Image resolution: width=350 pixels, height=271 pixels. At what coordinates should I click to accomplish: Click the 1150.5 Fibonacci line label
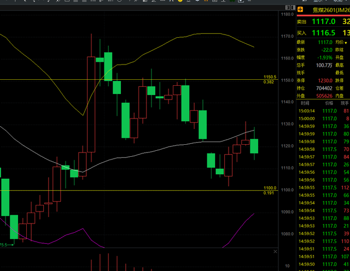270,77
